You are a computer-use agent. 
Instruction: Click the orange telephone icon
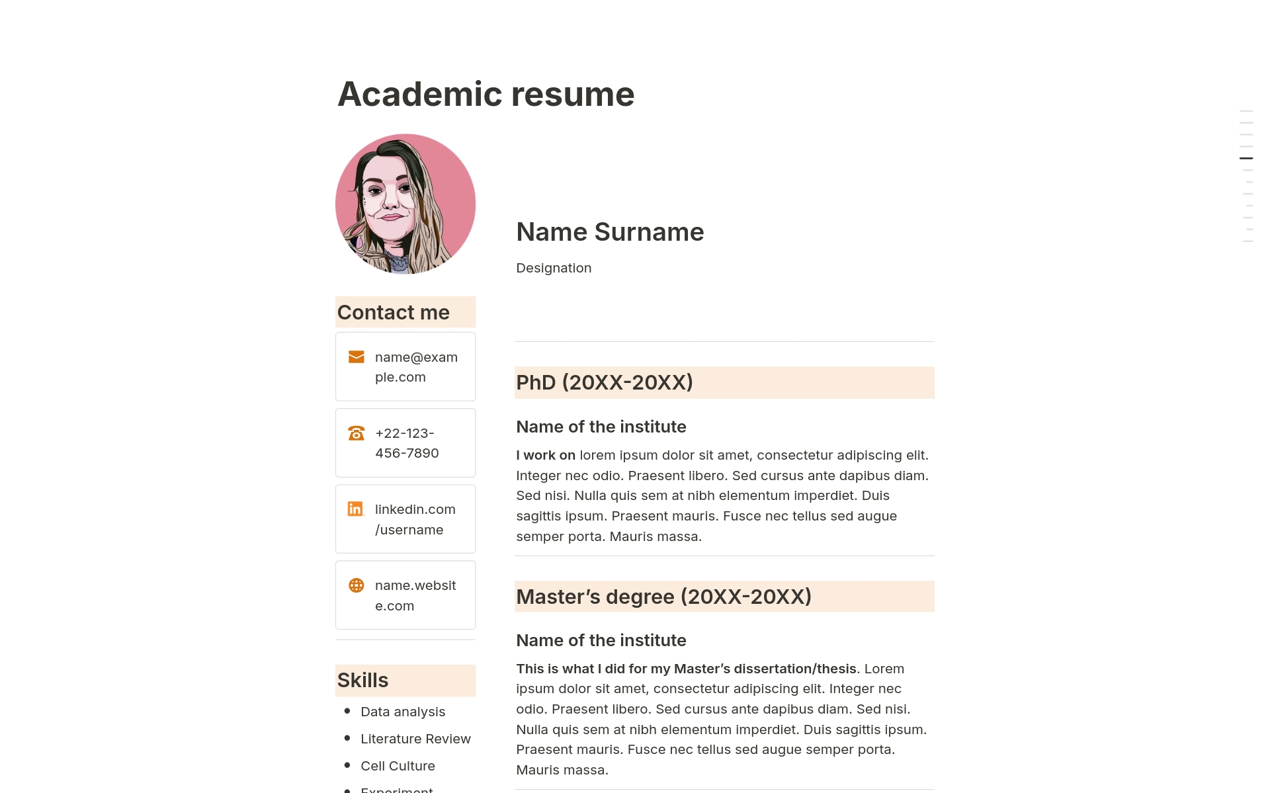tap(356, 433)
